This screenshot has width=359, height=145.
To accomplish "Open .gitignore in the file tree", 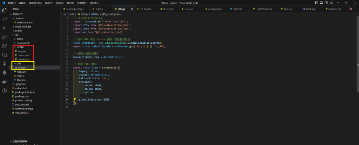I will (x=35, y=84).
